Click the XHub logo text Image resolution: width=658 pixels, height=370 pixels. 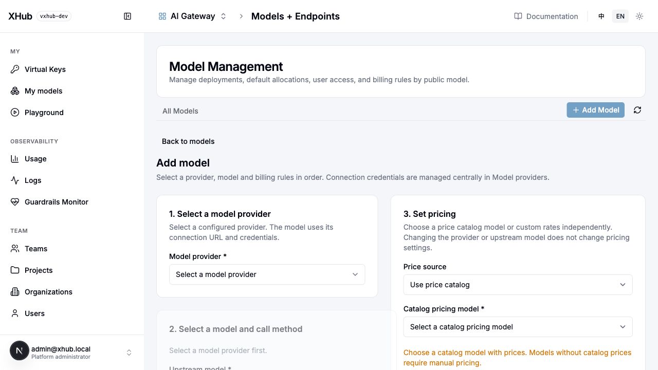[x=20, y=16]
